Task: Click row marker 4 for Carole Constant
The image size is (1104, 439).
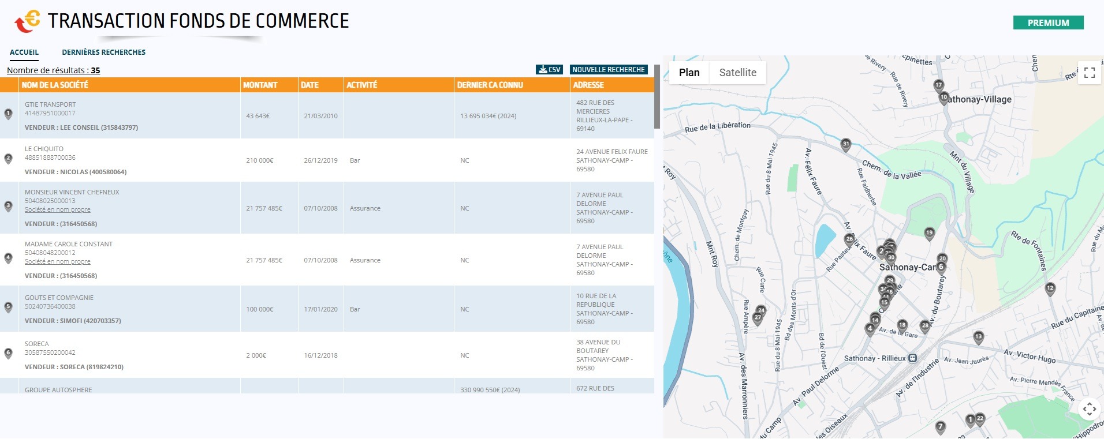Action: [8, 258]
